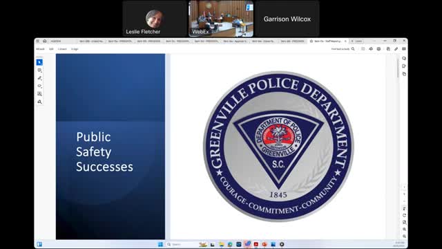This screenshot has width=442, height=249.
Task: Go to Acrobat Home view icon
Action: click(44, 41)
